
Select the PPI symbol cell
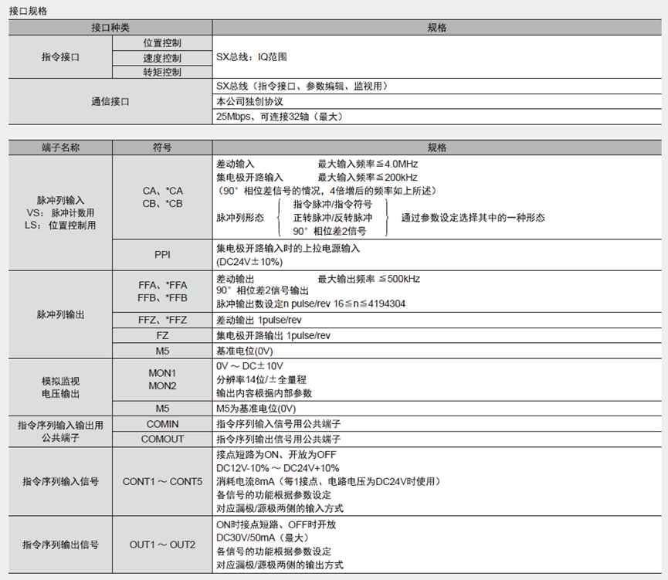point(162,255)
